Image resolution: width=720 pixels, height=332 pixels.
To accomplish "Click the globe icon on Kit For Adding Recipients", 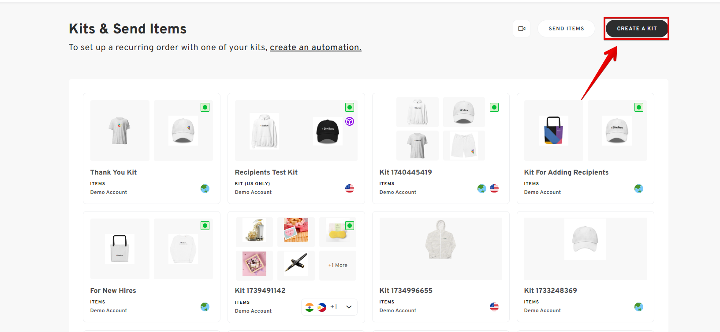I will (639, 189).
